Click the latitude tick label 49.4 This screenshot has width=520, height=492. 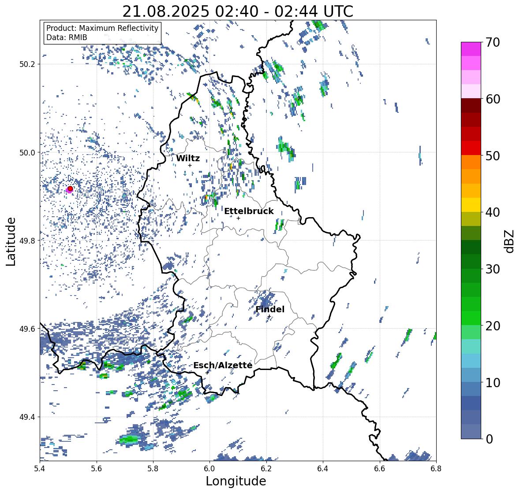[27, 417]
